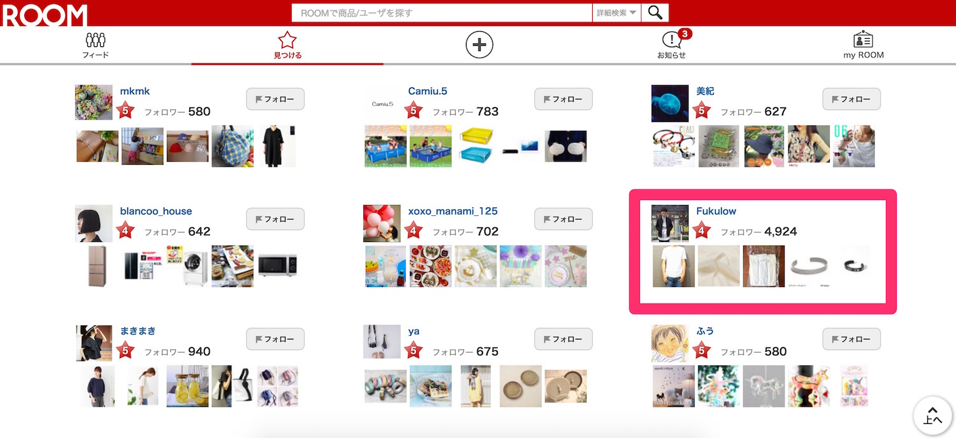Click the ROOM logo
956x438 pixels.
pyautogui.click(x=44, y=15)
